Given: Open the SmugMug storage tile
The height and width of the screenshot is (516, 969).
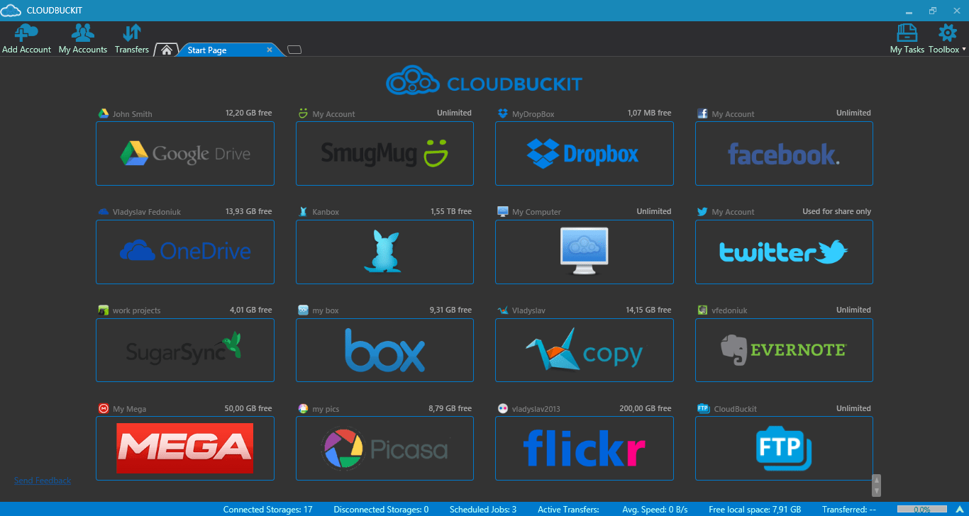Looking at the screenshot, I should [384, 154].
